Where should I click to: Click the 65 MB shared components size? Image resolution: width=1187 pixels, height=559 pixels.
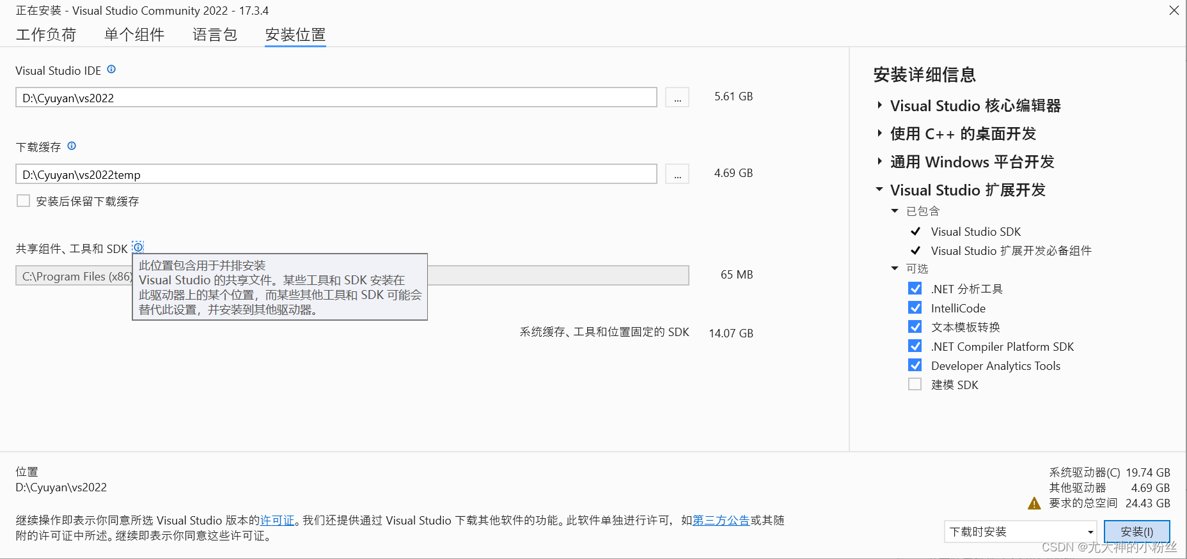click(737, 275)
